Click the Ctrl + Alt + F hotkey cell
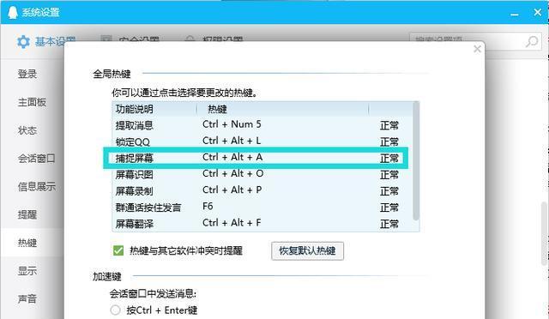Screen dimensions: 549x319 point(232,223)
